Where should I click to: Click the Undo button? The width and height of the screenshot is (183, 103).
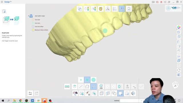pos(30,93)
